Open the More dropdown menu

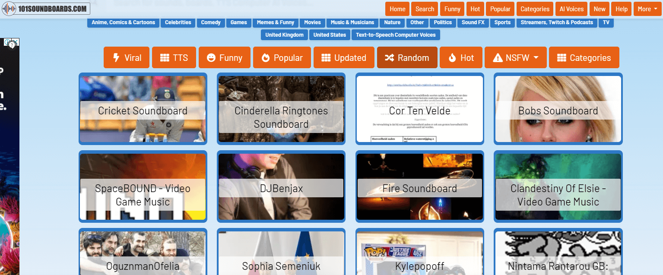point(647,9)
